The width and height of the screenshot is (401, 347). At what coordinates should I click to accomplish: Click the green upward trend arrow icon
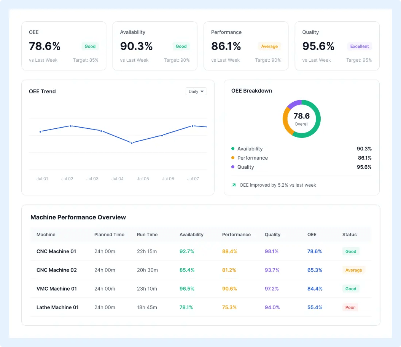click(x=234, y=185)
